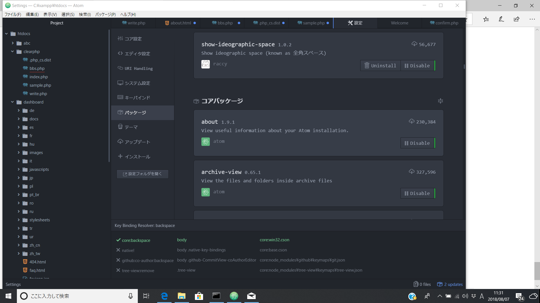Click 2 updates in status bar
Viewport: 540px width, 303px height.
(x=450, y=284)
